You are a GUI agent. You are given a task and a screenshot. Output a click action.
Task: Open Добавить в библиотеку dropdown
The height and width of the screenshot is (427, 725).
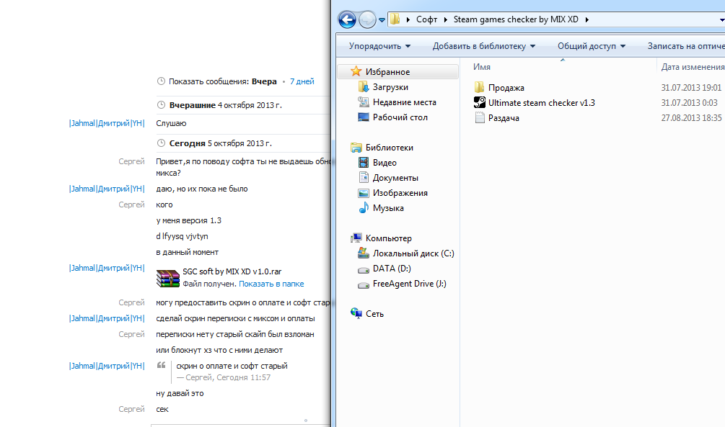[x=483, y=45]
